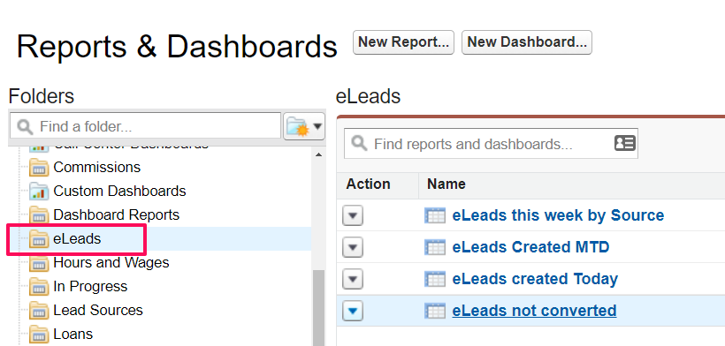Click the Commissions folder icon

(39, 167)
